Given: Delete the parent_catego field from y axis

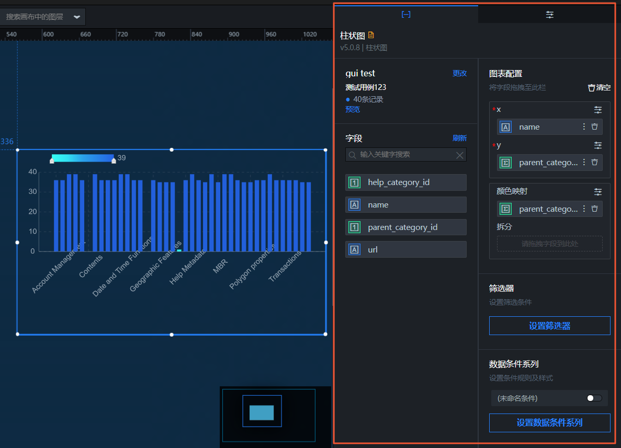Looking at the screenshot, I should click(594, 162).
